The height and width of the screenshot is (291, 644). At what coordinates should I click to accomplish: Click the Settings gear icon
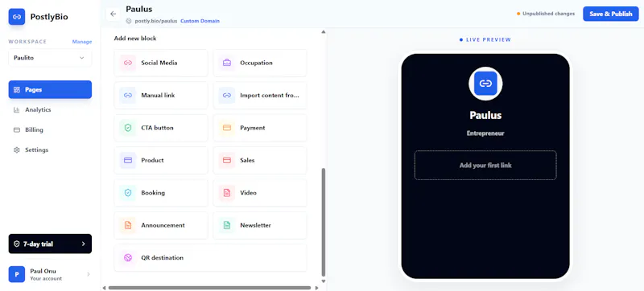click(17, 150)
